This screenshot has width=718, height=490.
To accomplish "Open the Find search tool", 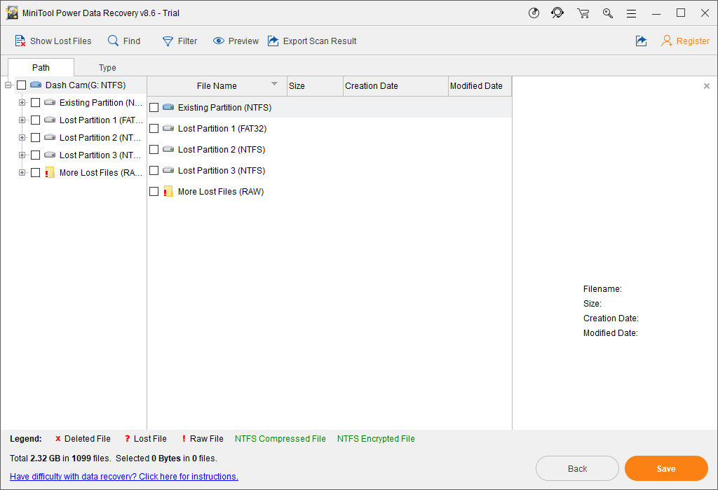I will pyautogui.click(x=113, y=41).
